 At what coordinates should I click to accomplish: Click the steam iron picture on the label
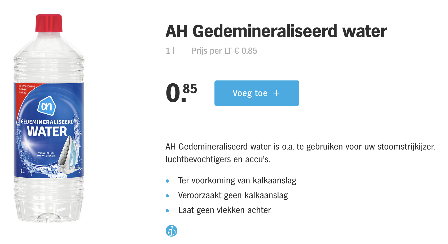[68, 155]
